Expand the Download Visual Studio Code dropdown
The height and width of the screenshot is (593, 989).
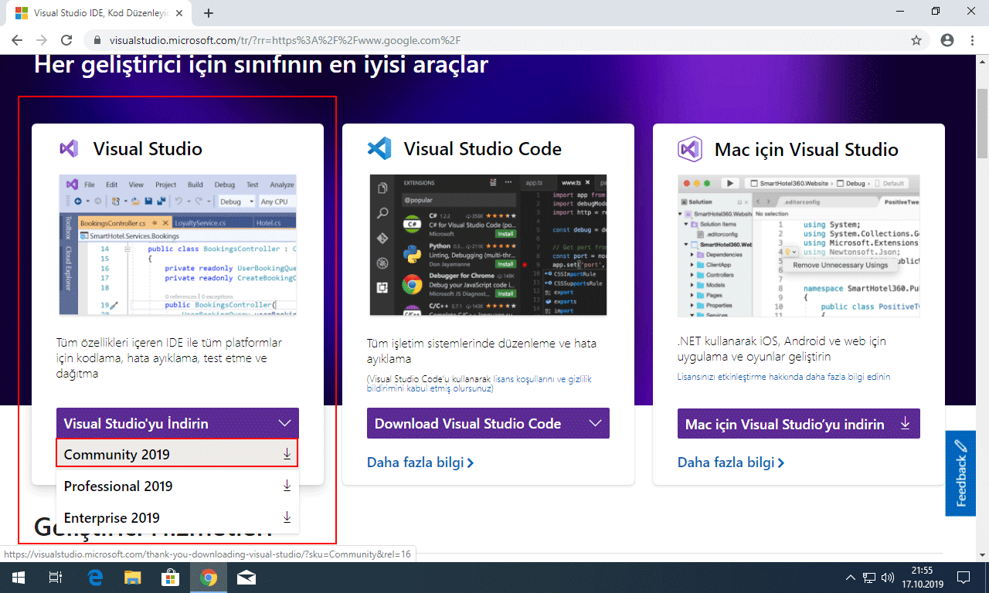point(488,423)
